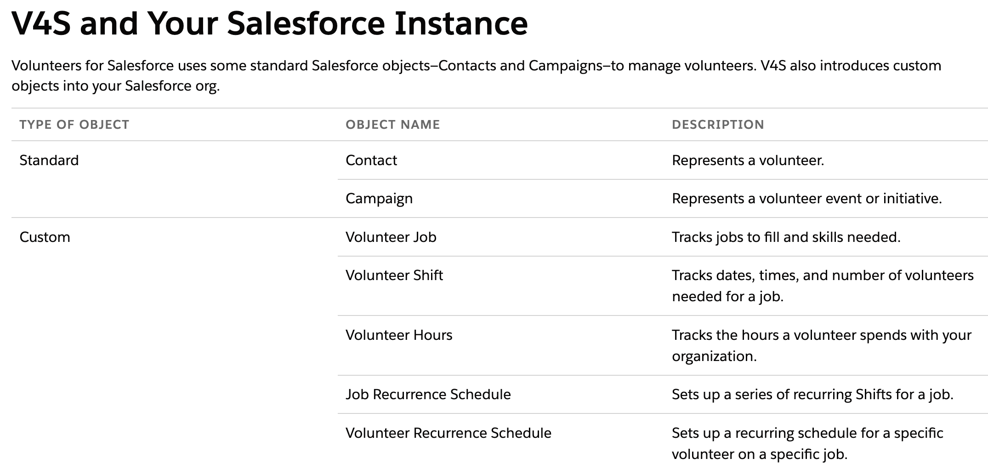Click the "Sets up a series of recurring Shifts" description
The height and width of the screenshot is (470, 988).
[x=812, y=395]
